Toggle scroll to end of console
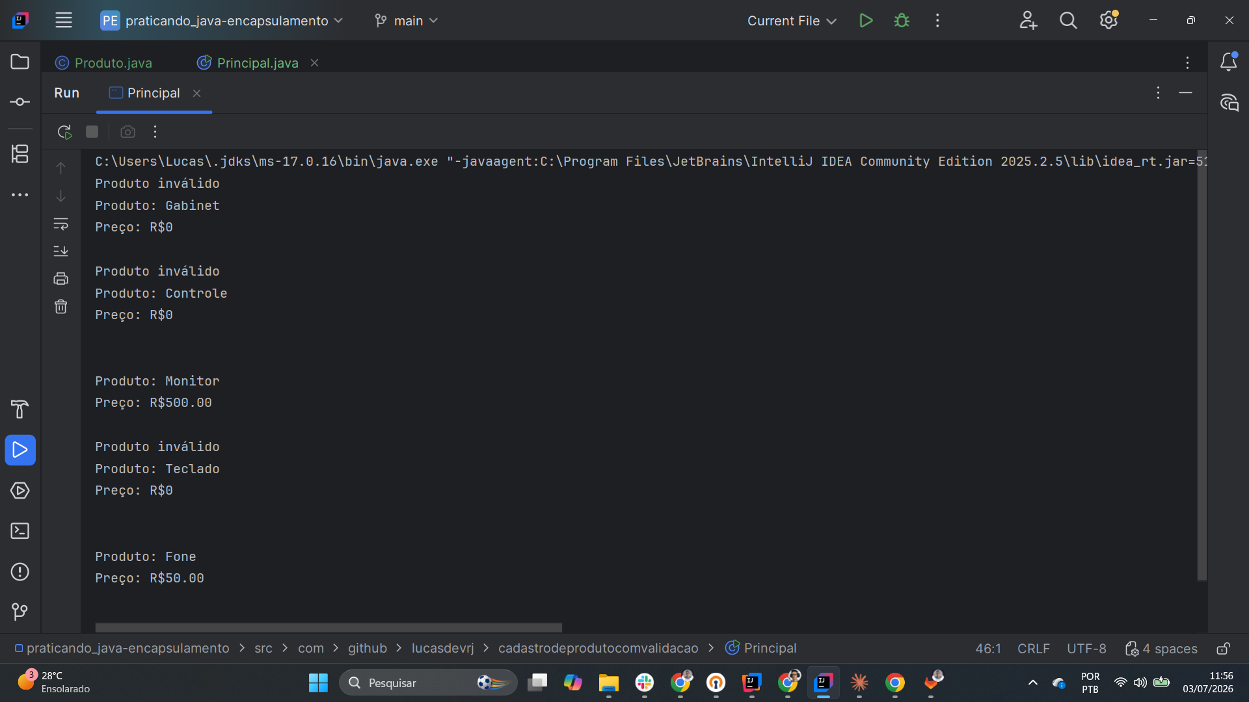This screenshot has width=1249, height=702. 60,251
